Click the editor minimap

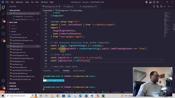point(168,24)
